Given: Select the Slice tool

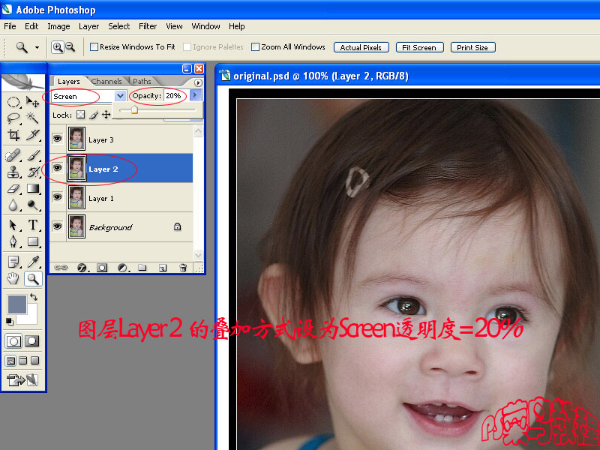Looking at the screenshot, I should (32, 135).
